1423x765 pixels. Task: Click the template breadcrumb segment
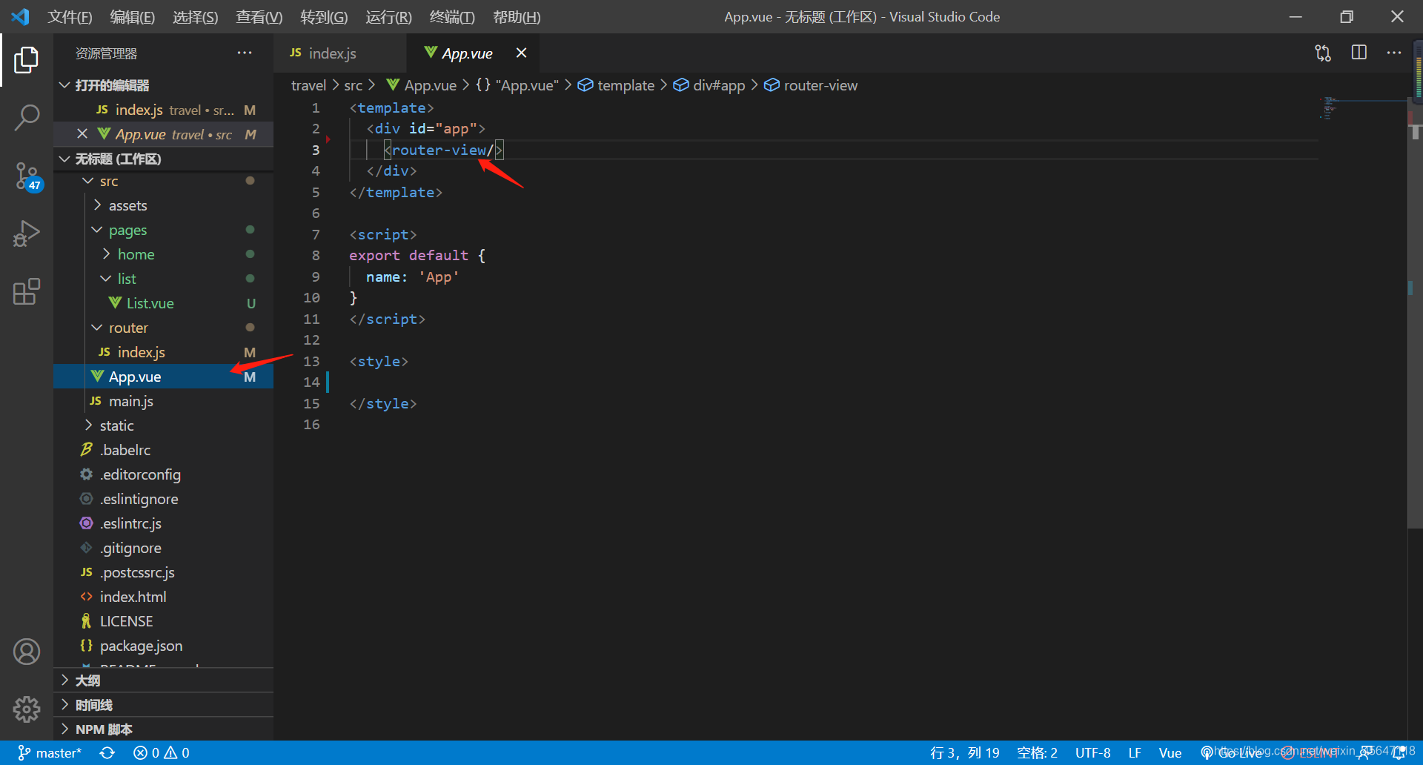point(617,85)
